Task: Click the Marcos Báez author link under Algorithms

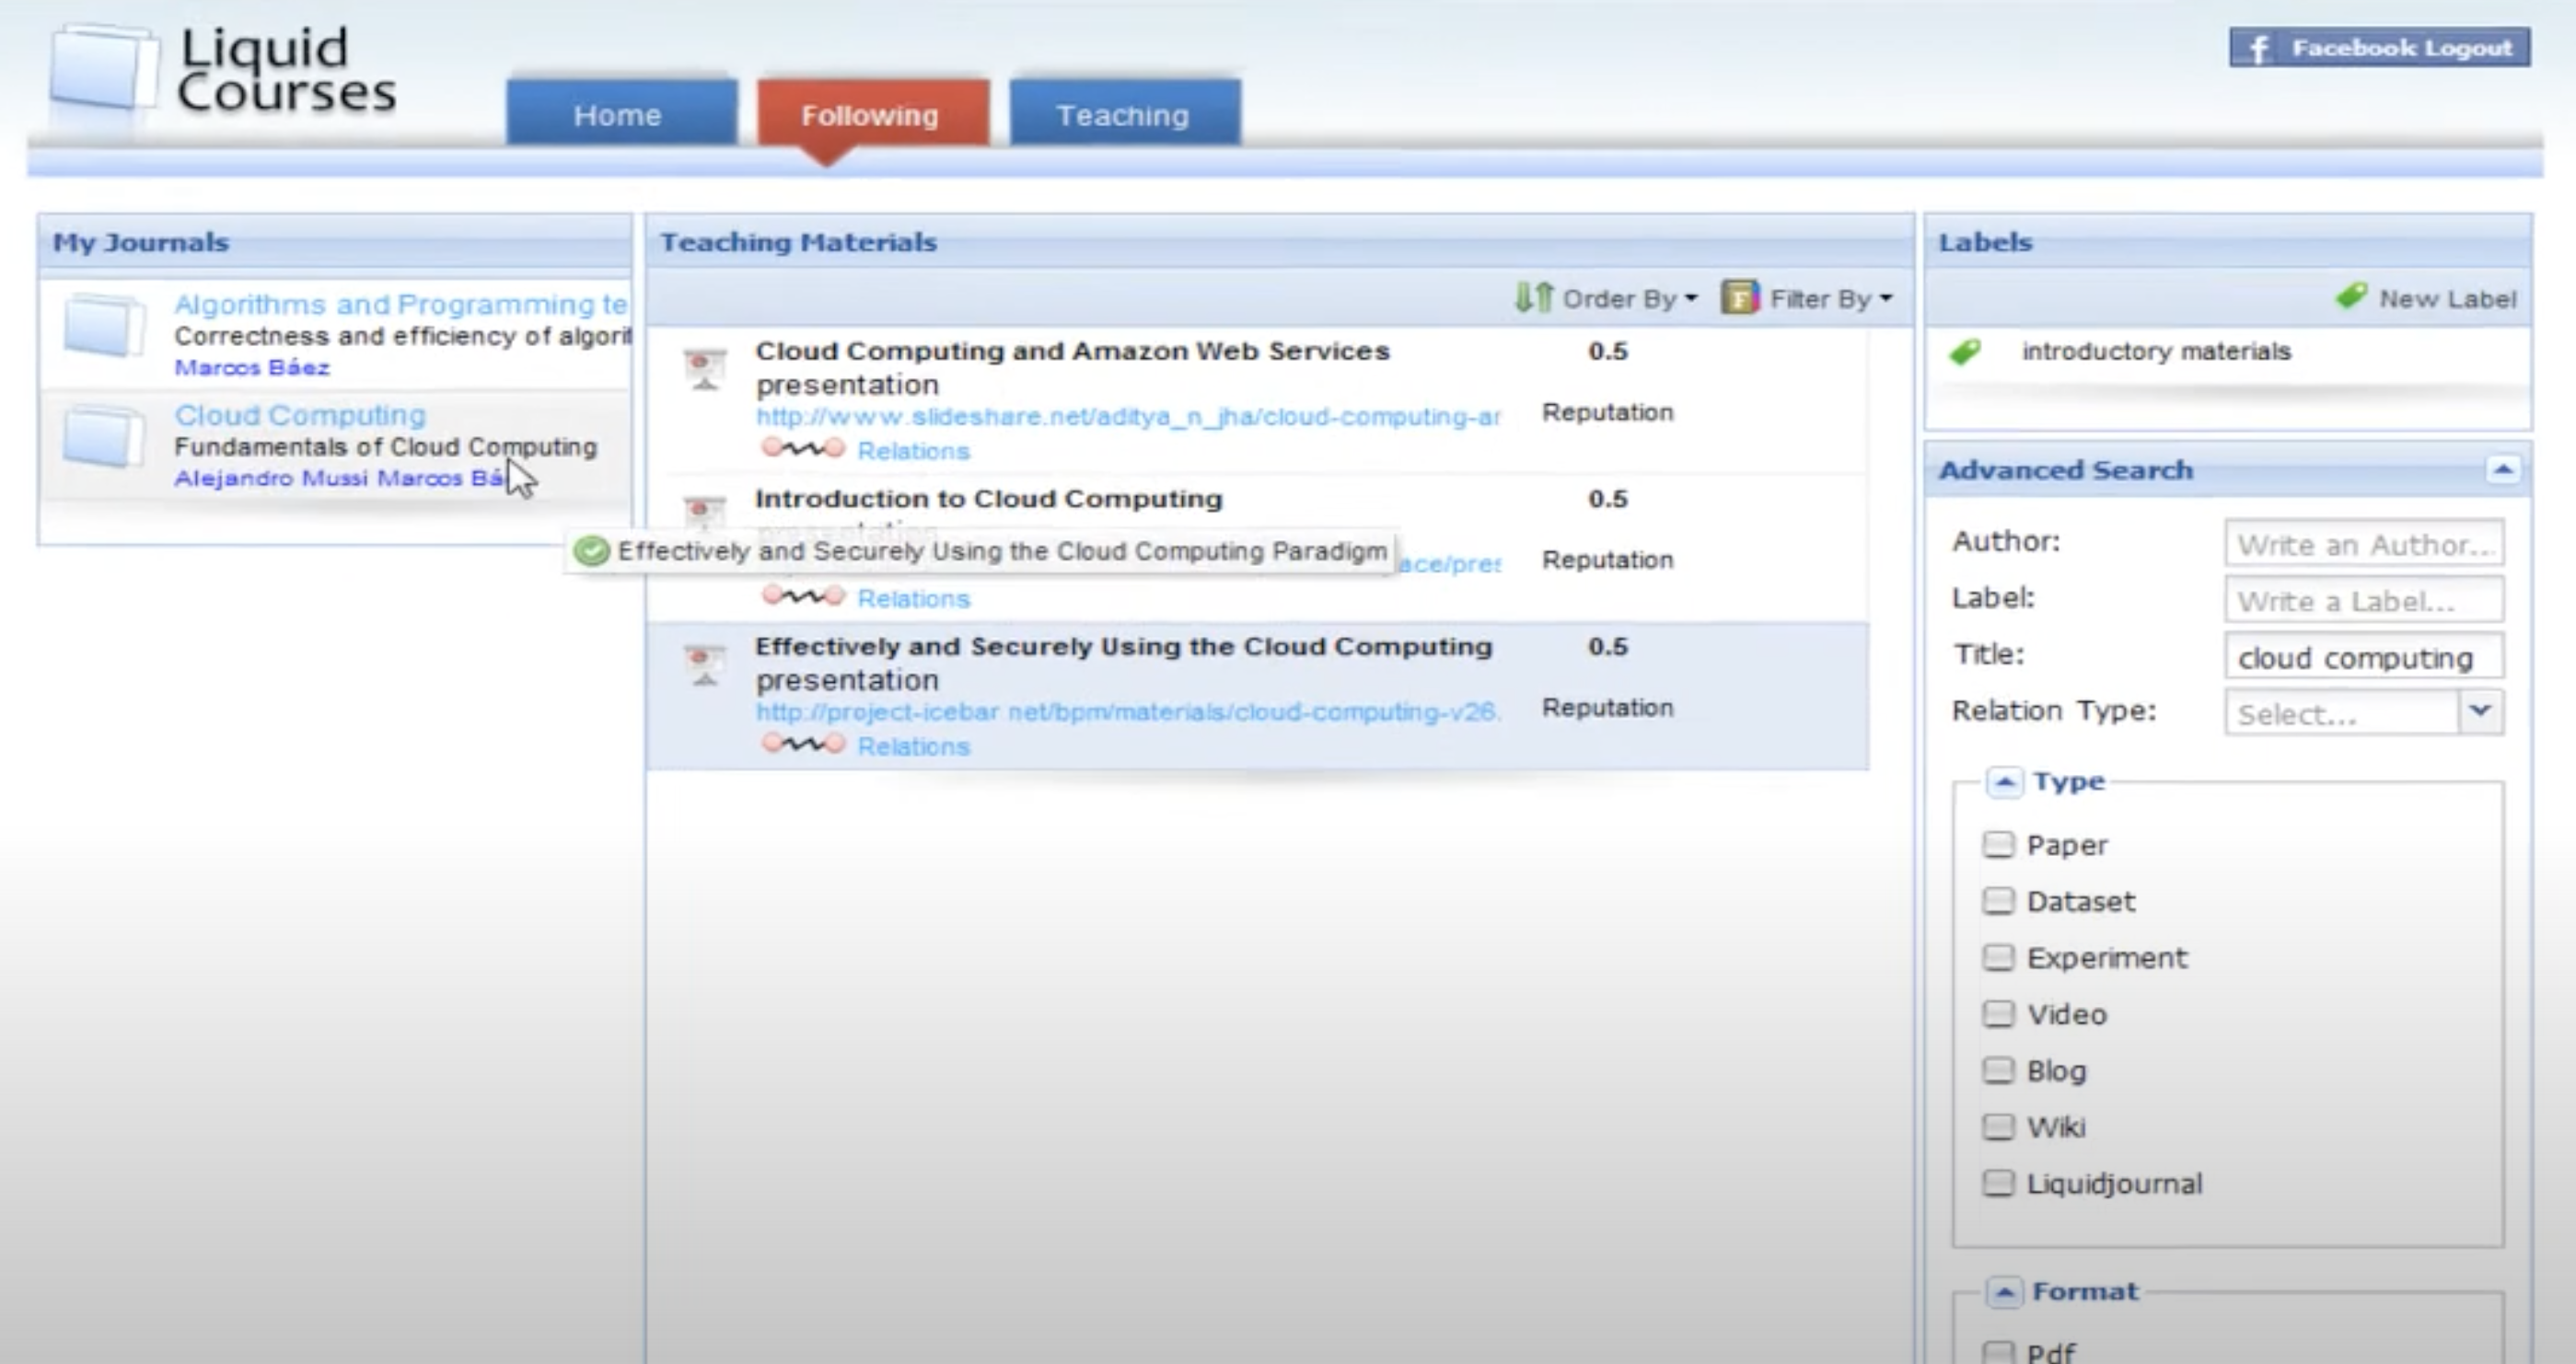Action: point(252,367)
